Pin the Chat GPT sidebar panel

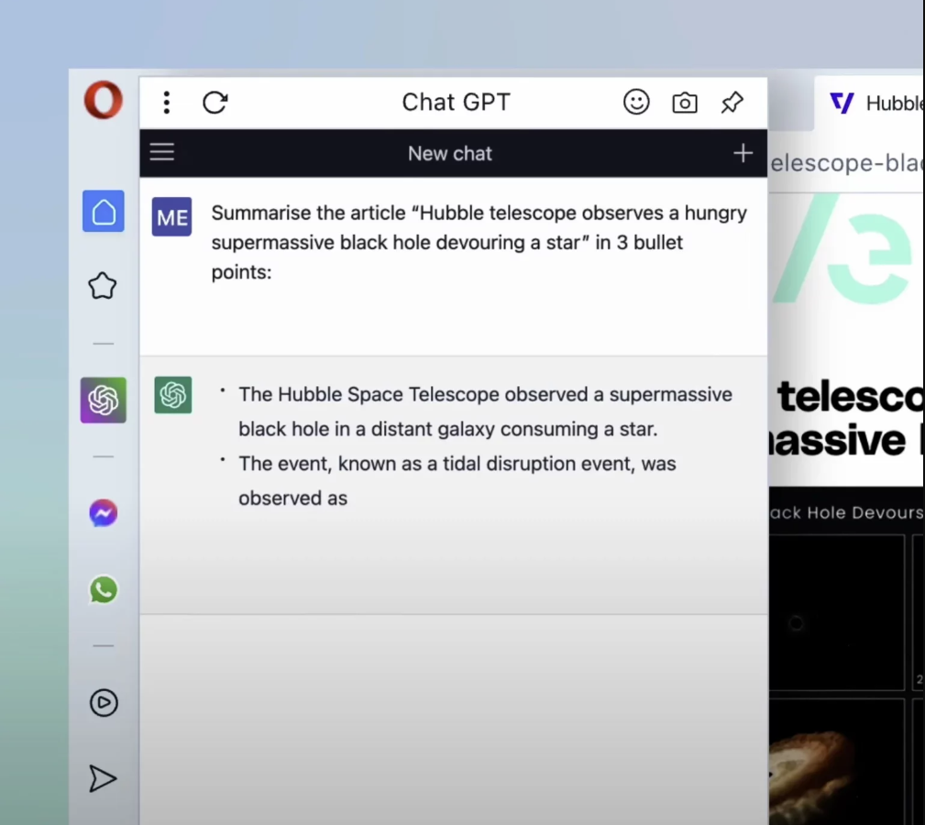click(x=732, y=103)
